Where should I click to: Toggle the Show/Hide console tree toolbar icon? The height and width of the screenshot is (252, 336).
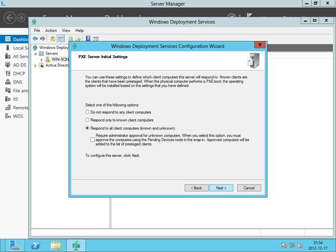click(x=61, y=39)
